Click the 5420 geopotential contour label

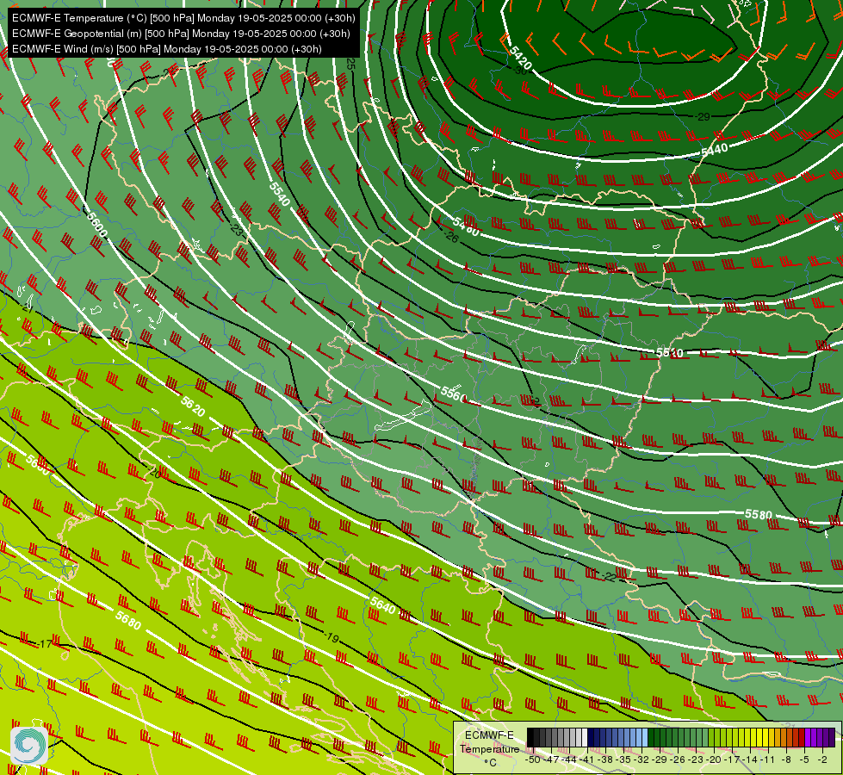520,57
